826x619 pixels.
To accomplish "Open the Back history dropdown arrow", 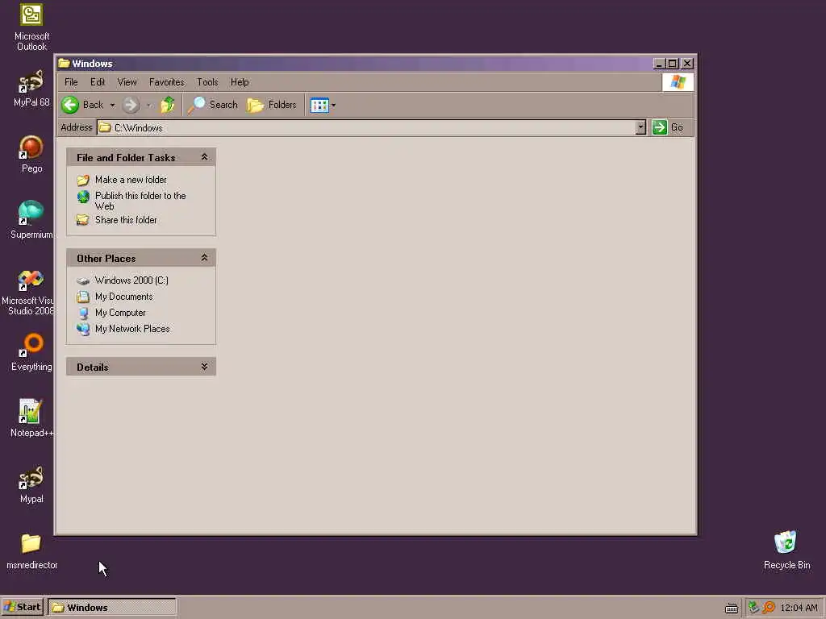I will 112,106.
